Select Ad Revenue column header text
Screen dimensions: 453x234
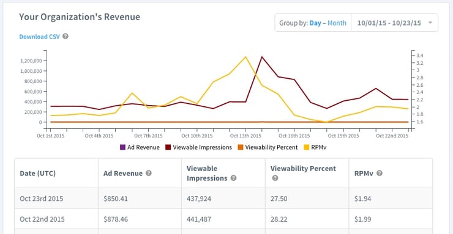pos(123,173)
